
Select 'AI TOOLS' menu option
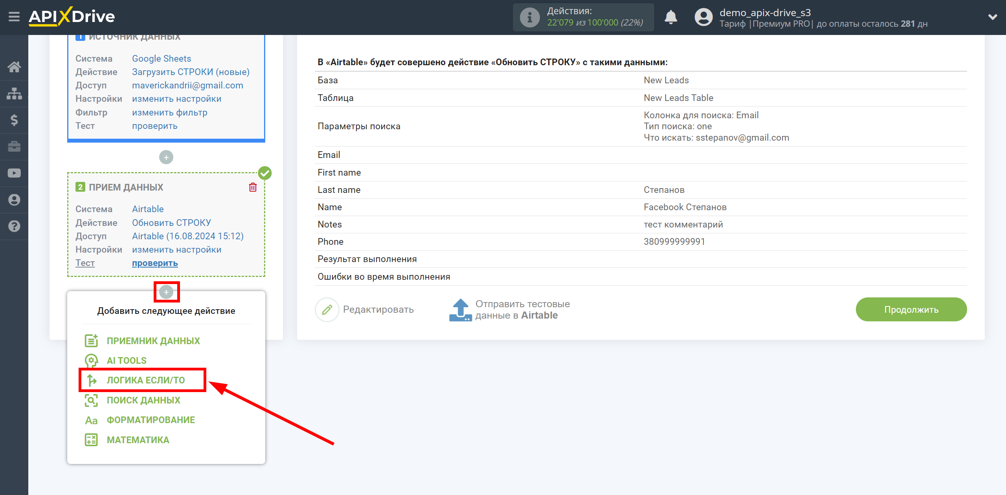[127, 360]
